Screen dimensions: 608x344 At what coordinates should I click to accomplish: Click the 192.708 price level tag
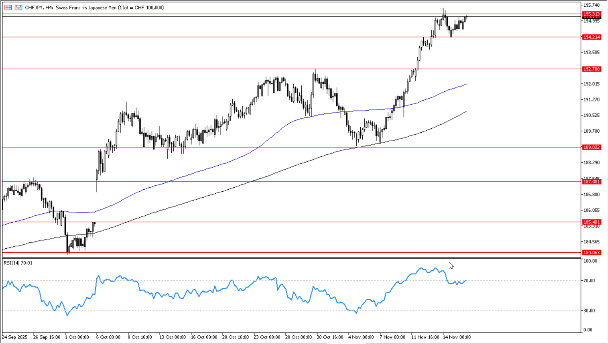point(591,69)
